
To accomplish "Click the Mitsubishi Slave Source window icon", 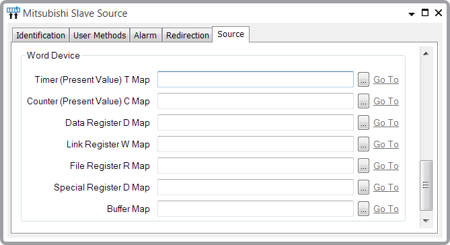I will [x=13, y=13].
